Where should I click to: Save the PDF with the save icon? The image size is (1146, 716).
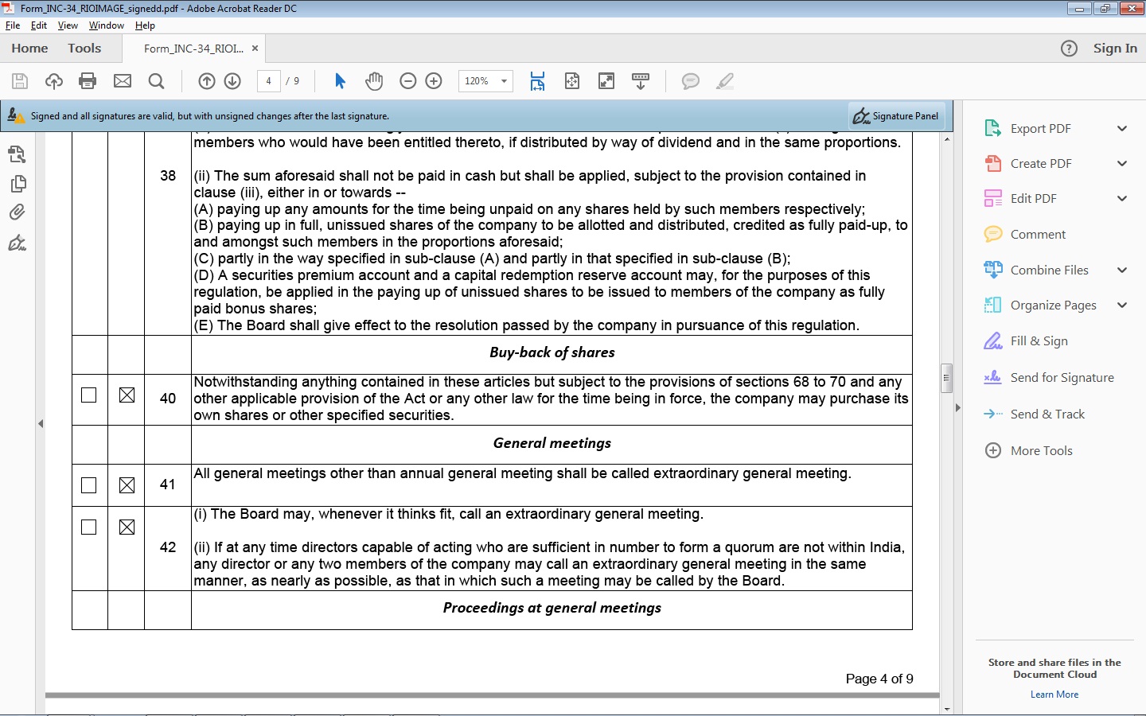[19, 80]
